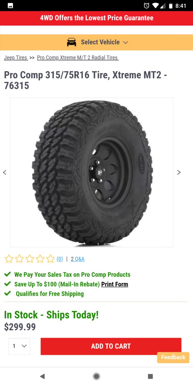Viewport: 193px width, 386px height.
Task: Open the Jeep Tires breadcrumb link
Action: click(16, 58)
